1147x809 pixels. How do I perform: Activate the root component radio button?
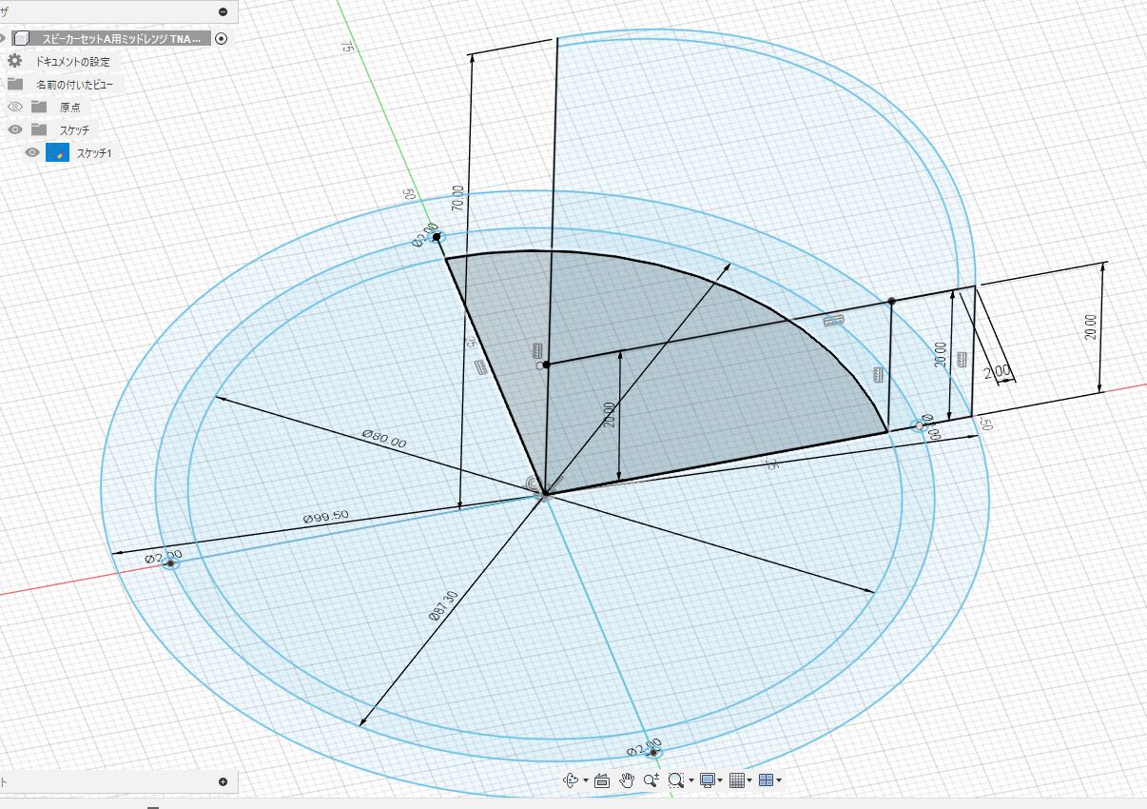(222, 39)
